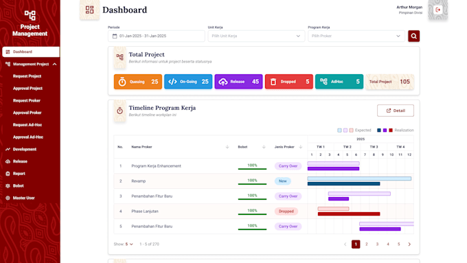Sort by Nama Proker arrow icon
The width and height of the screenshot is (467, 263).
pos(227,147)
